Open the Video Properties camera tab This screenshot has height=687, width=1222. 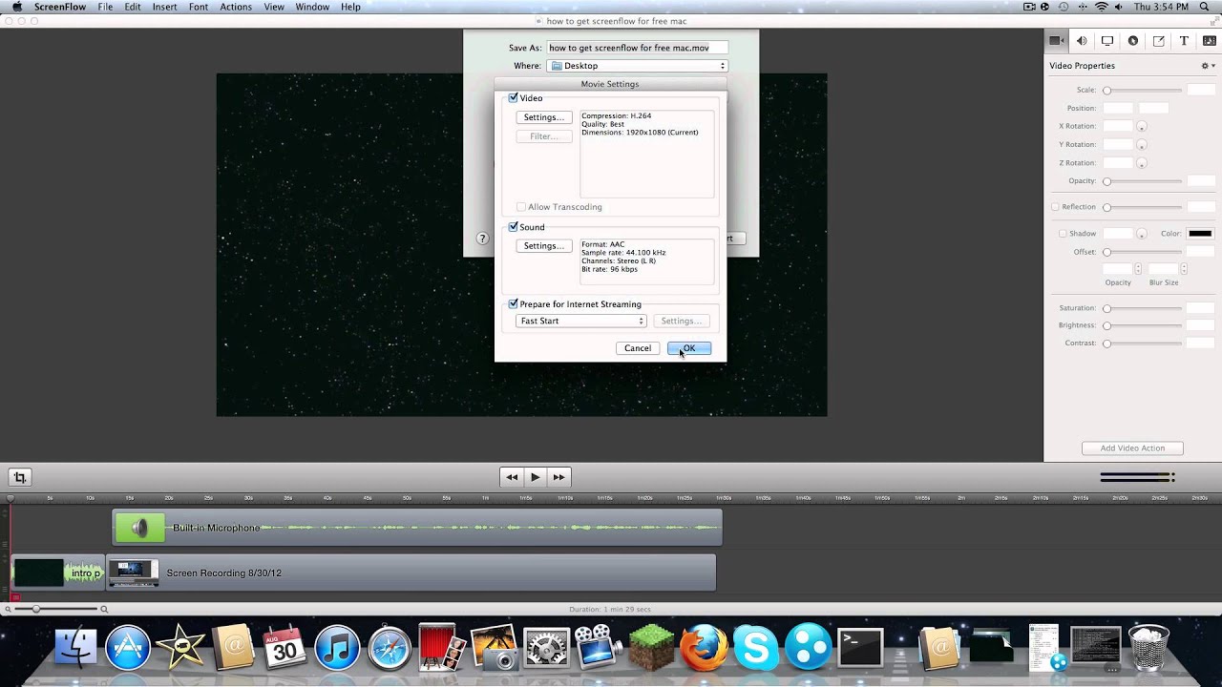click(1056, 41)
